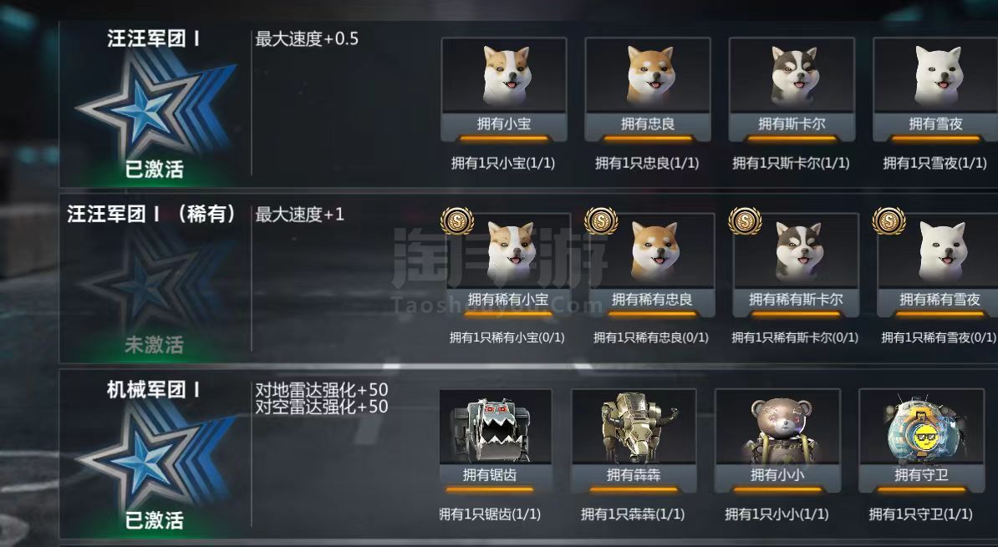Open the 拥有稀有斯卡尔 rare husky card
This screenshot has width=998, height=547.
pyautogui.click(x=796, y=266)
